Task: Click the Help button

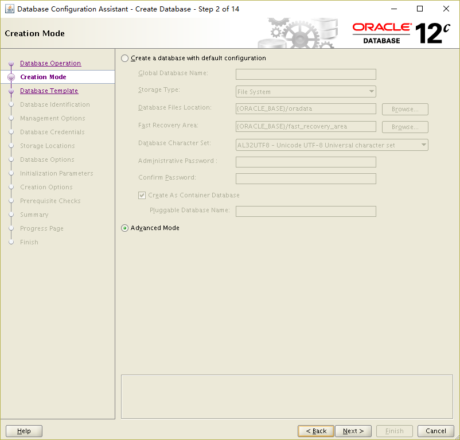Action: [x=24, y=431]
